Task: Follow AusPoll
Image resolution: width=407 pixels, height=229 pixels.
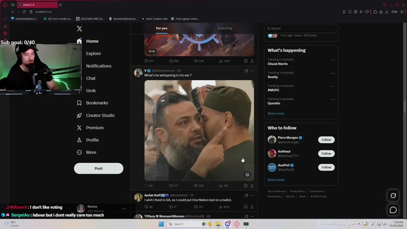Action: click(326, 167)
